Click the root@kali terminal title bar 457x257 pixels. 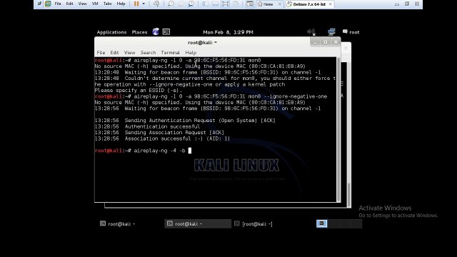(202, 43)
